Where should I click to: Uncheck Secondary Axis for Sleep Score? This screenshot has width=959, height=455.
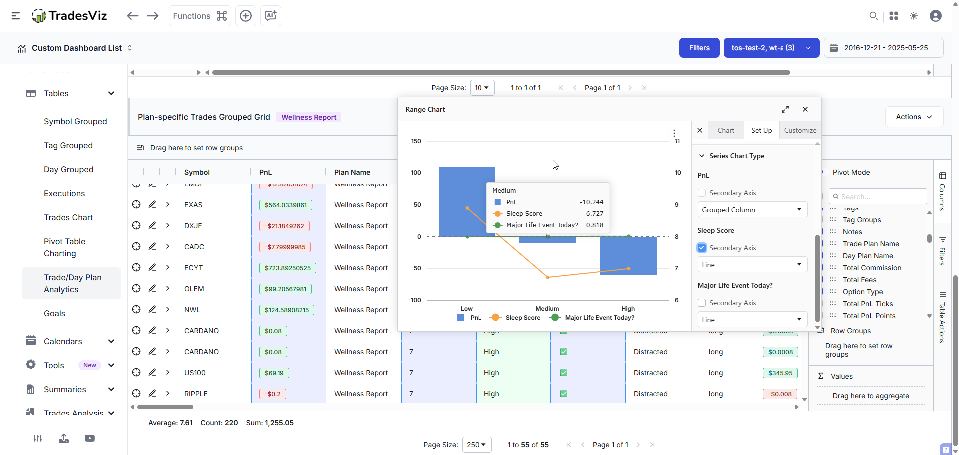(702, 248)
